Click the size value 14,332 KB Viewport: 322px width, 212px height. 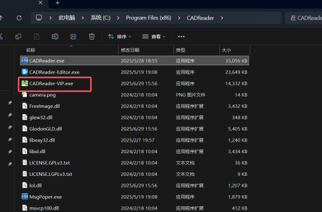(x=236, y=83)
